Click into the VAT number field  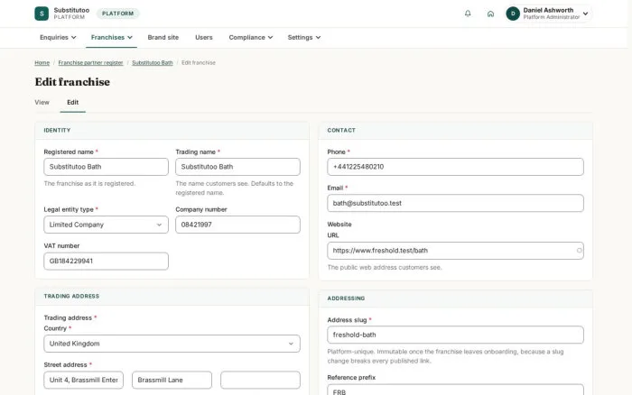click(x=106, y=261)
